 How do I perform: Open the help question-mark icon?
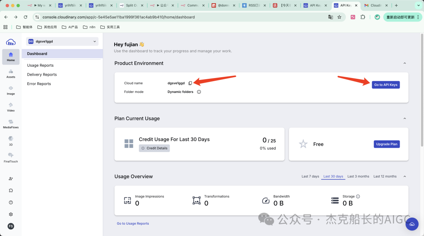11,202
